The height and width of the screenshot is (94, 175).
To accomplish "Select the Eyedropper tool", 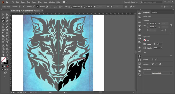I will tap(3, 45).
